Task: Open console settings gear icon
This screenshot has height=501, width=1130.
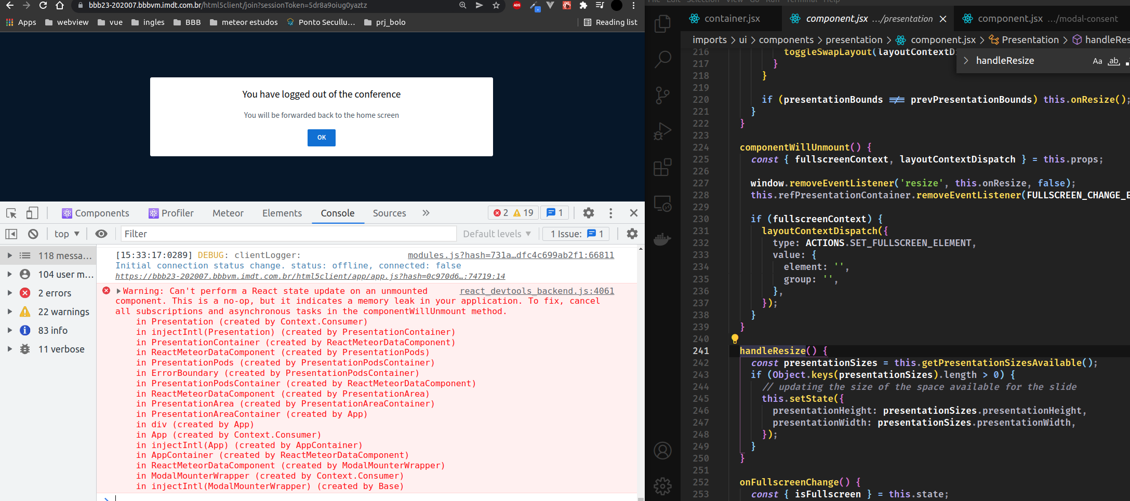Action: point(632,234)
